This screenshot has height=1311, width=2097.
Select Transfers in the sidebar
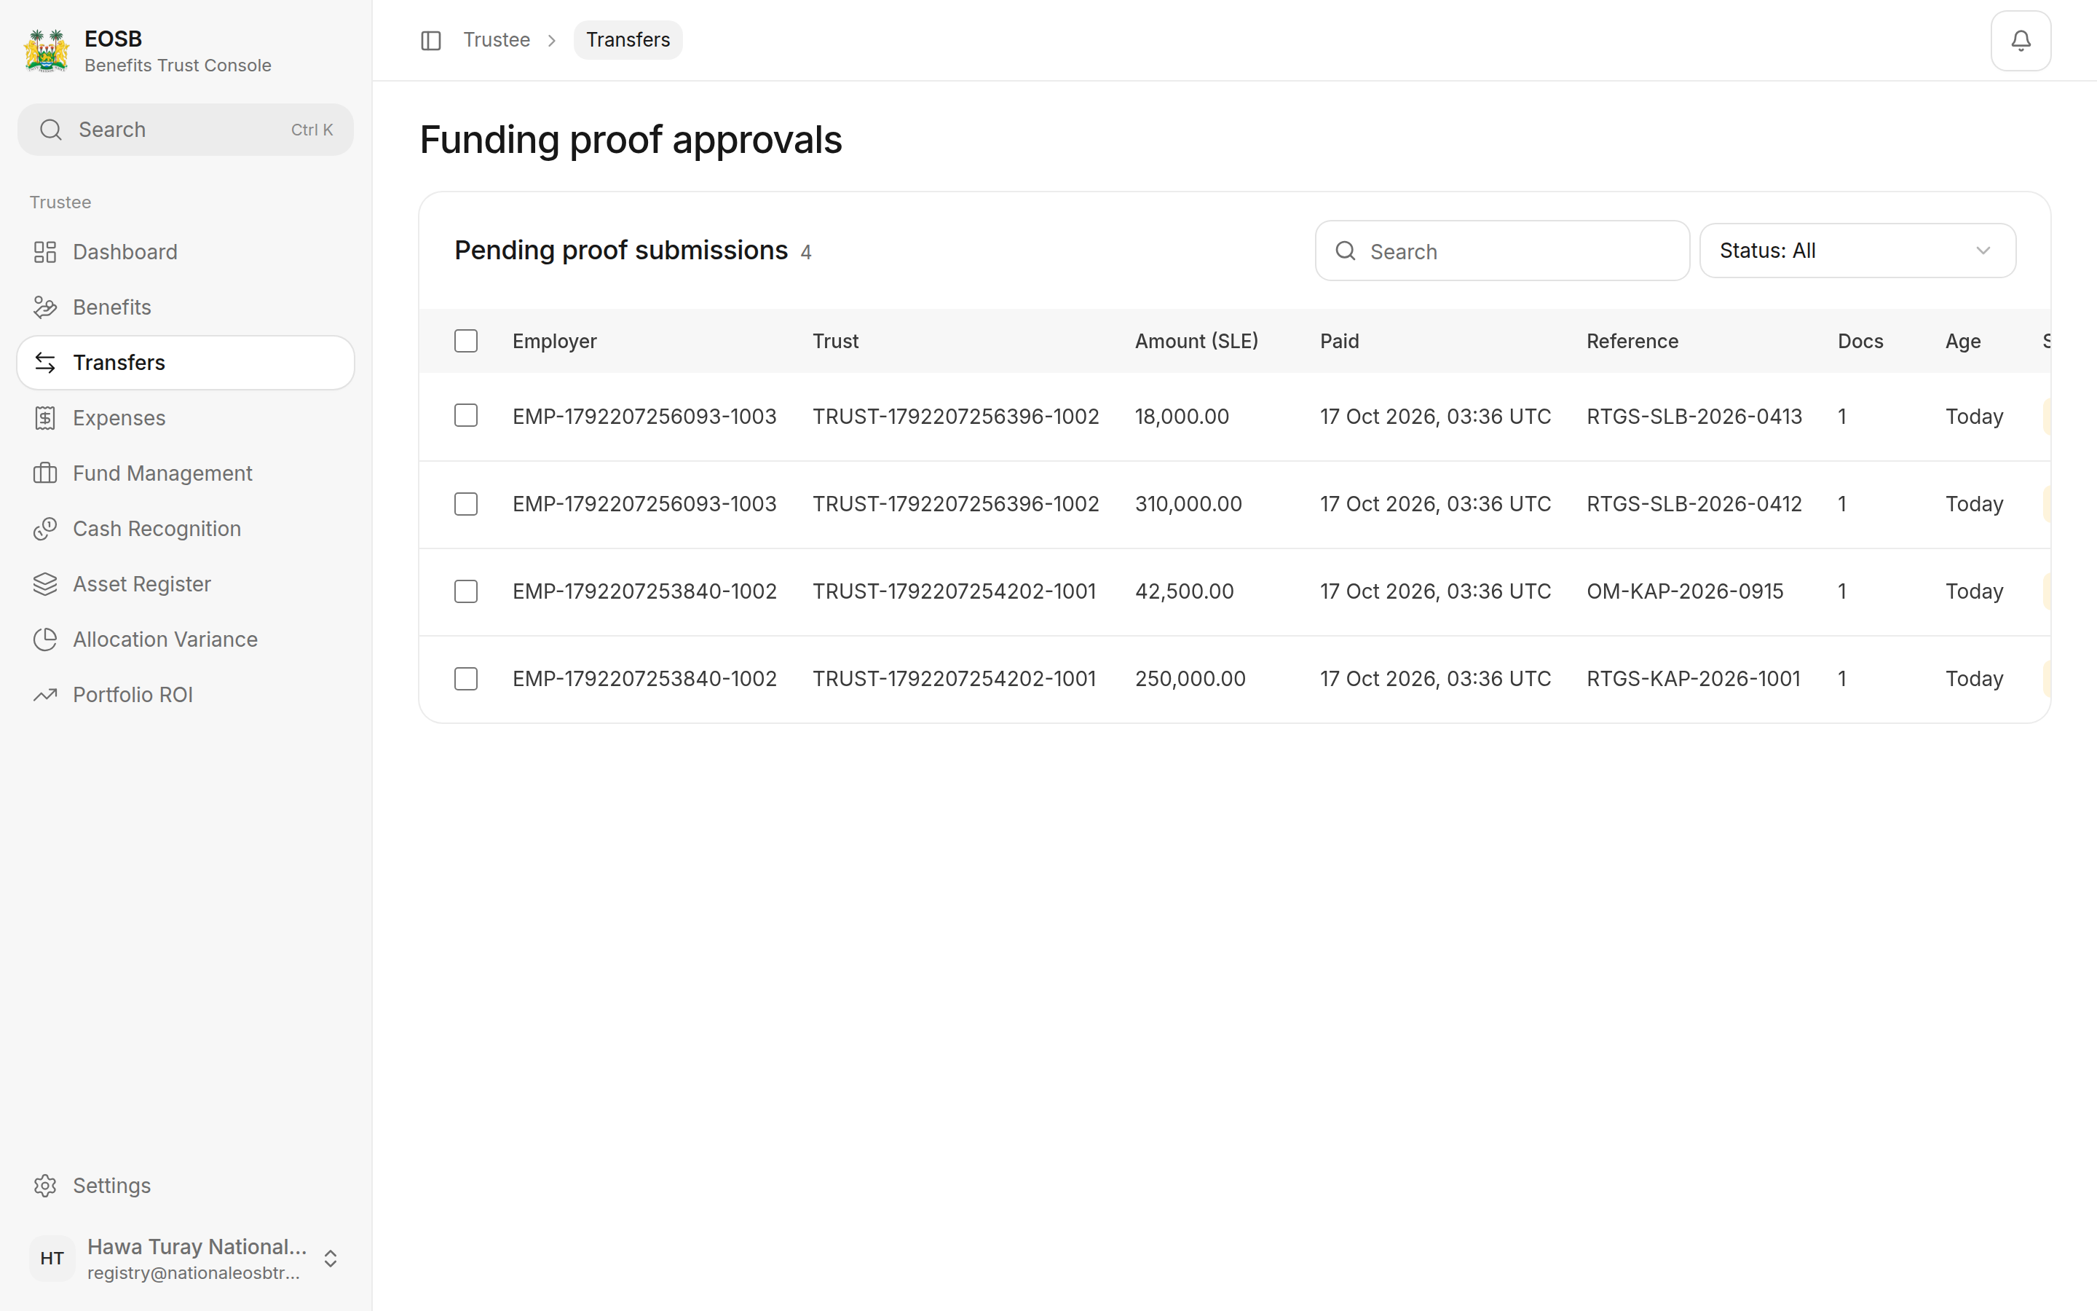coord(186,363)
